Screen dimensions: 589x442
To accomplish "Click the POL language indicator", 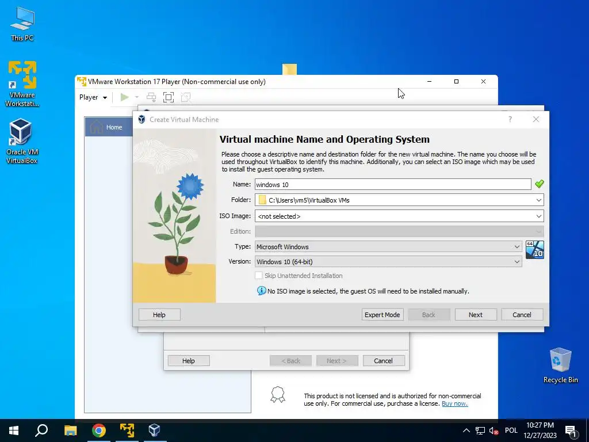I will [x=511, y=430].
